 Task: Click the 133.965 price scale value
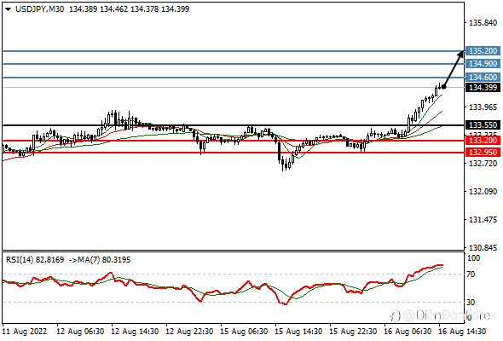(483, 107)
